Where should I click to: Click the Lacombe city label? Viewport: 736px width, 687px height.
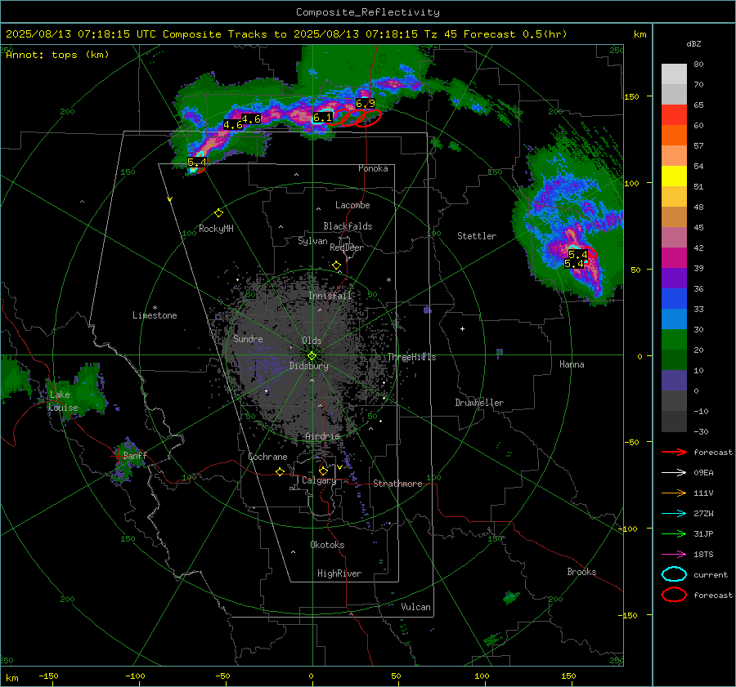(x=352, y=205)
